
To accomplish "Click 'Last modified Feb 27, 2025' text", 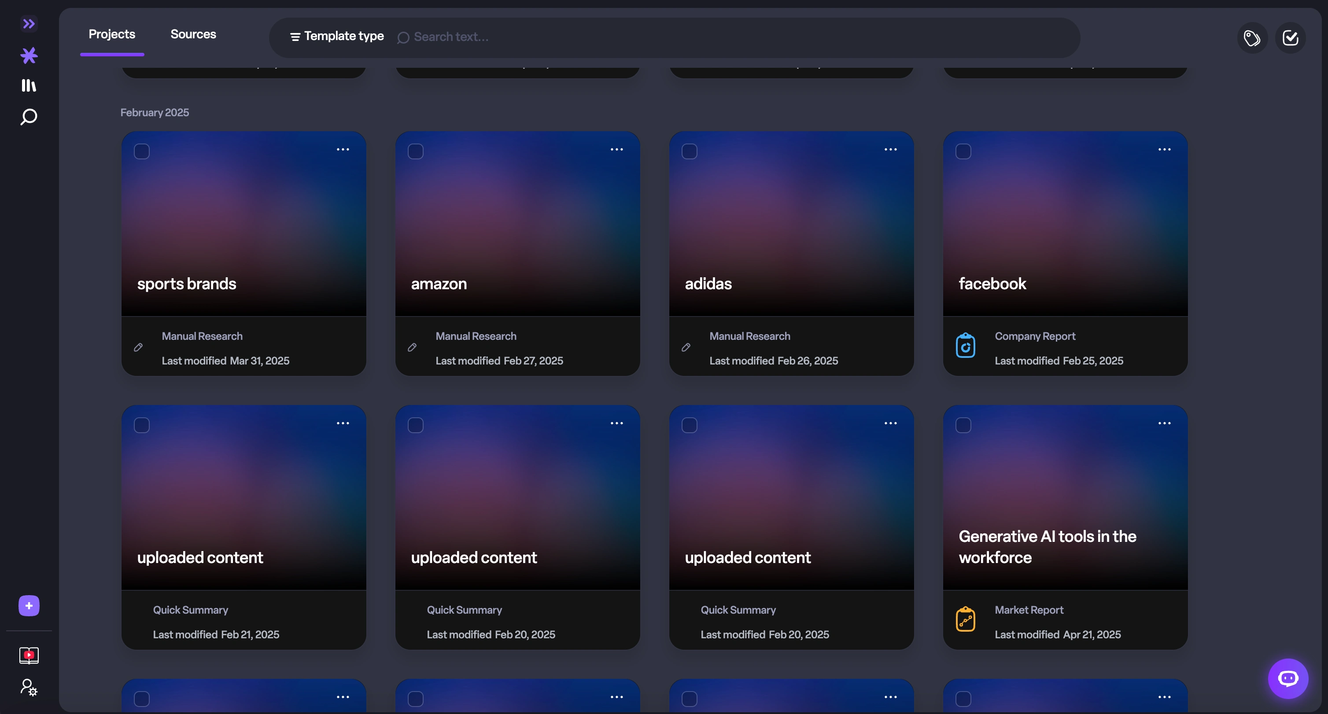I will coord(499,361).
